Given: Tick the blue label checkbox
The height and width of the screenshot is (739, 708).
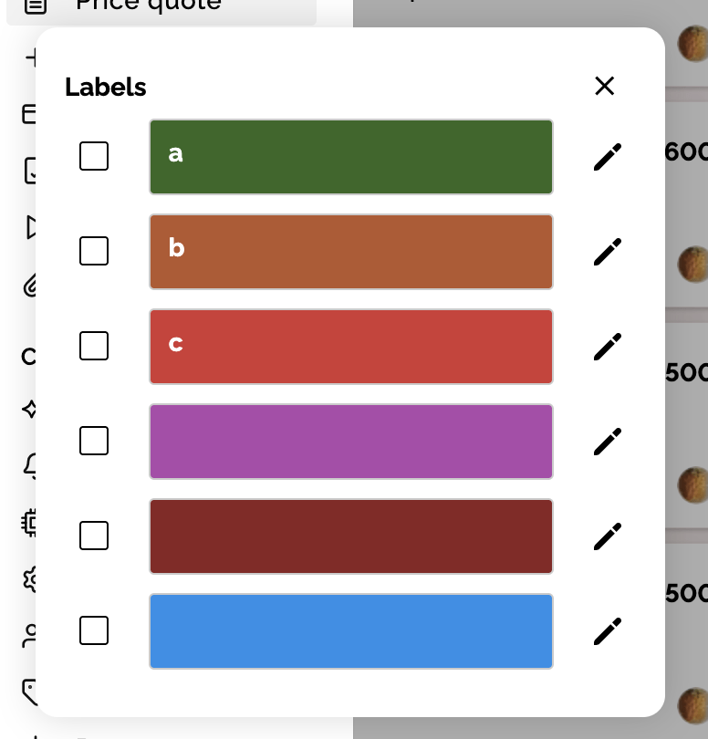Looking at the screenshot, I should coord(94,630).
